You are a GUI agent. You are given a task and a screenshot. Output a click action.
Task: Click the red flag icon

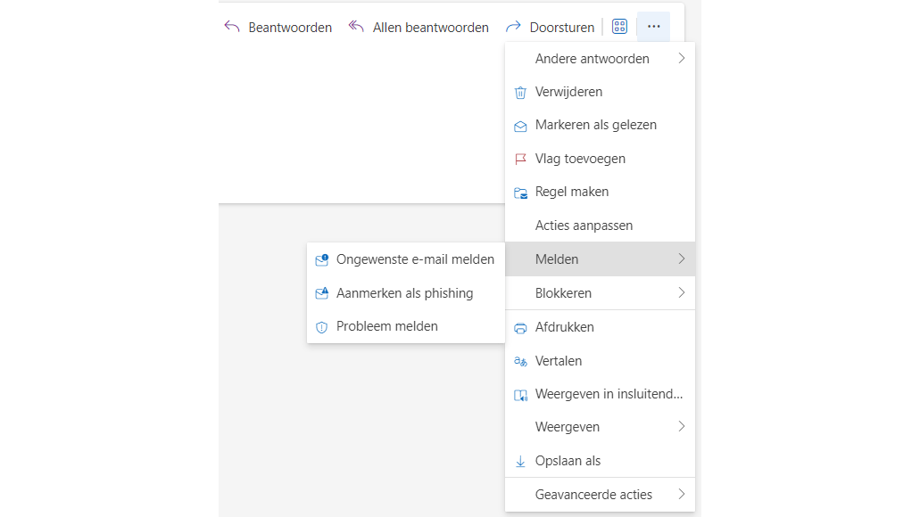521,160
